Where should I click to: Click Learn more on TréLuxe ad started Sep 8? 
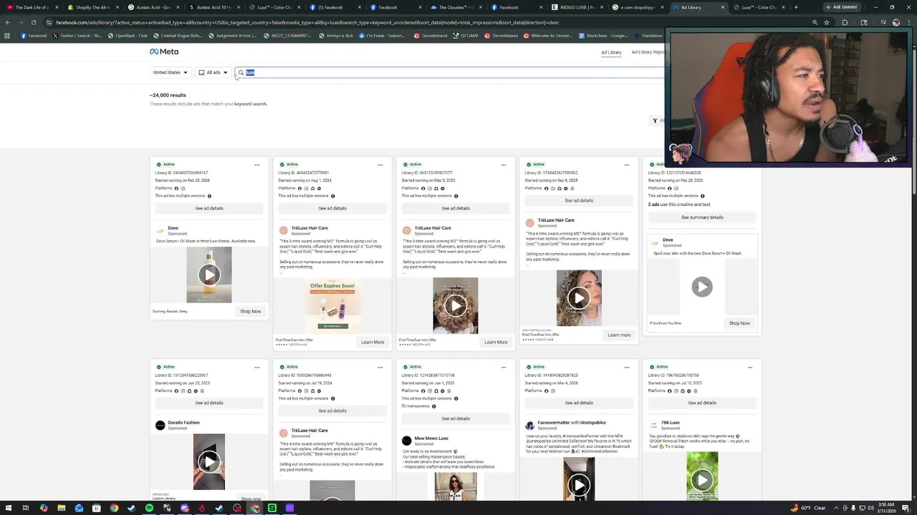point(619,335)
